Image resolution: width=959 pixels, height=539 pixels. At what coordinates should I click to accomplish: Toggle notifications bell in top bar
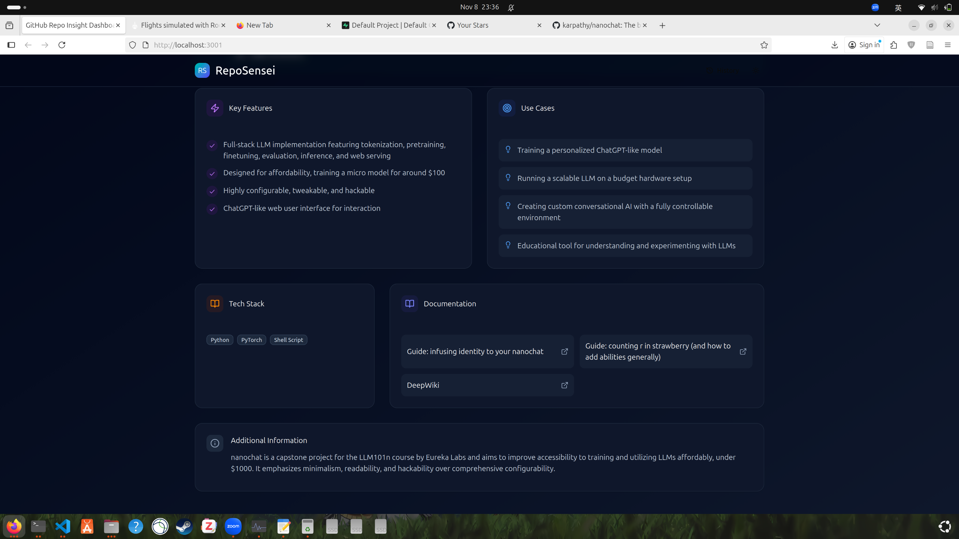point(511,7)
